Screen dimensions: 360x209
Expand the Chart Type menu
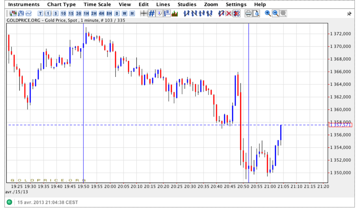coord(62,5)
